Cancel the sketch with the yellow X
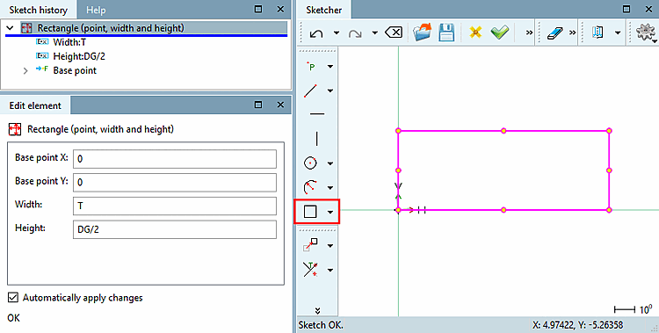 coord(475,33)
